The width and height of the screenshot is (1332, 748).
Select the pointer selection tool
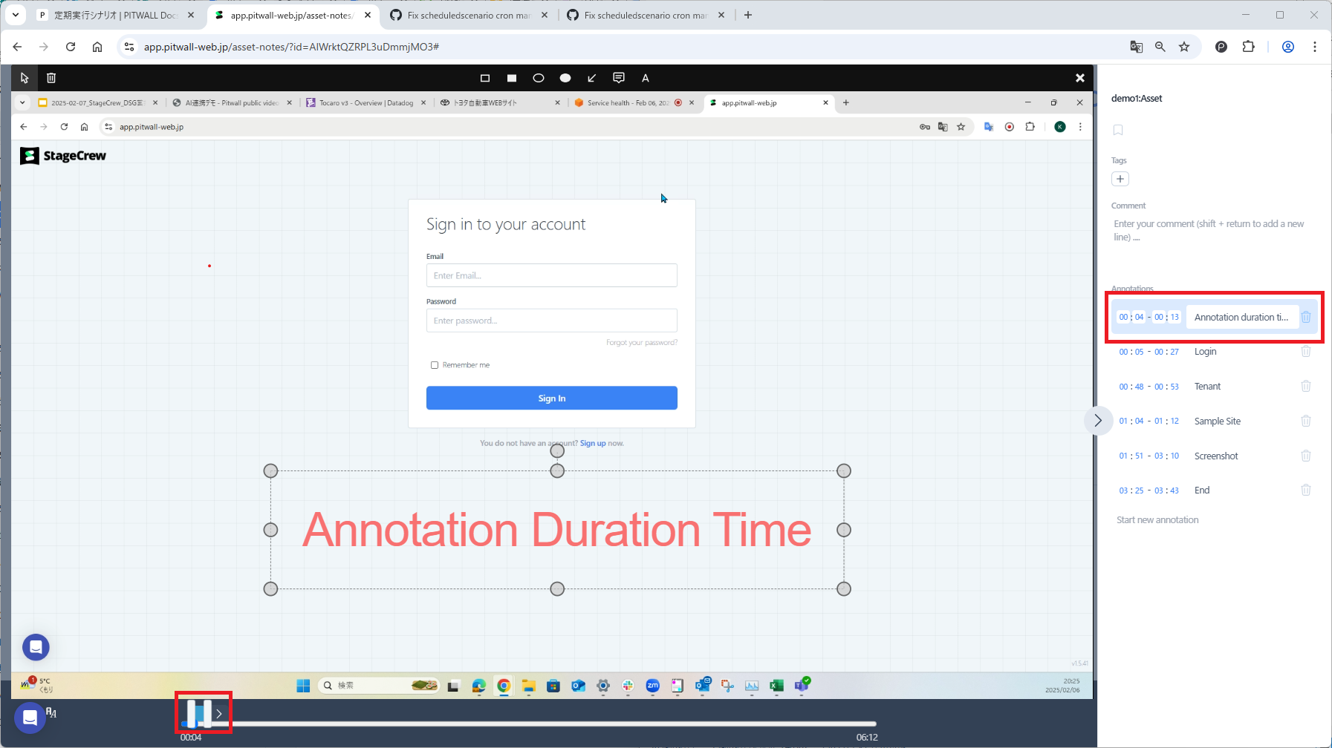25,78
